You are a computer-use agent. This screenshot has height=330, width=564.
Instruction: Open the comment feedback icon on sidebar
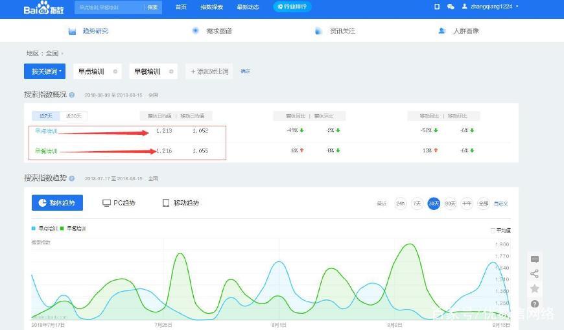click(x=535, y=259)
